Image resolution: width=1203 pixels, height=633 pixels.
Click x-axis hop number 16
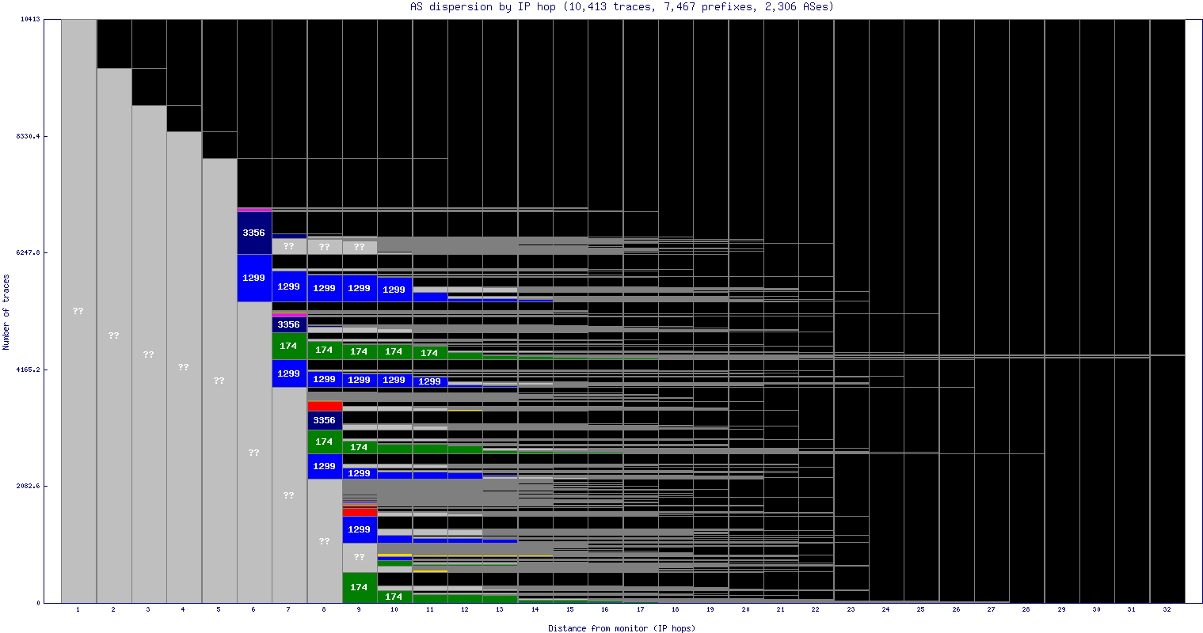pos(605,610)
